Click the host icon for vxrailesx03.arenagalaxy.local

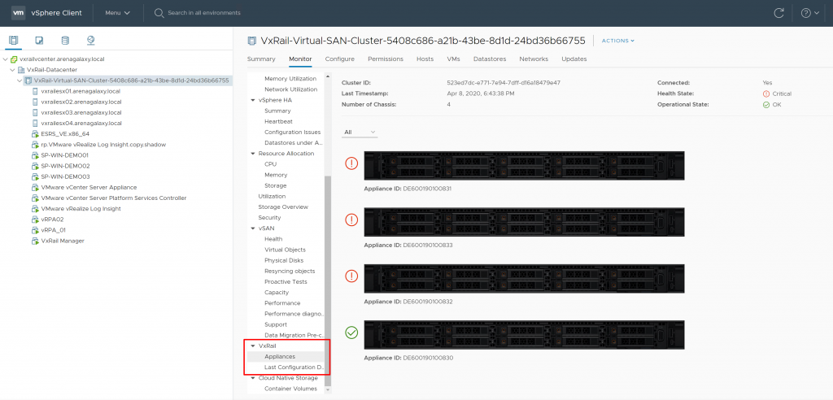(x=35, y=113)
